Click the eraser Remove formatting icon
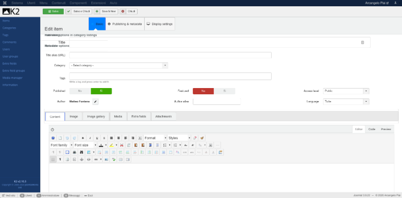 (x=195, y=138)
